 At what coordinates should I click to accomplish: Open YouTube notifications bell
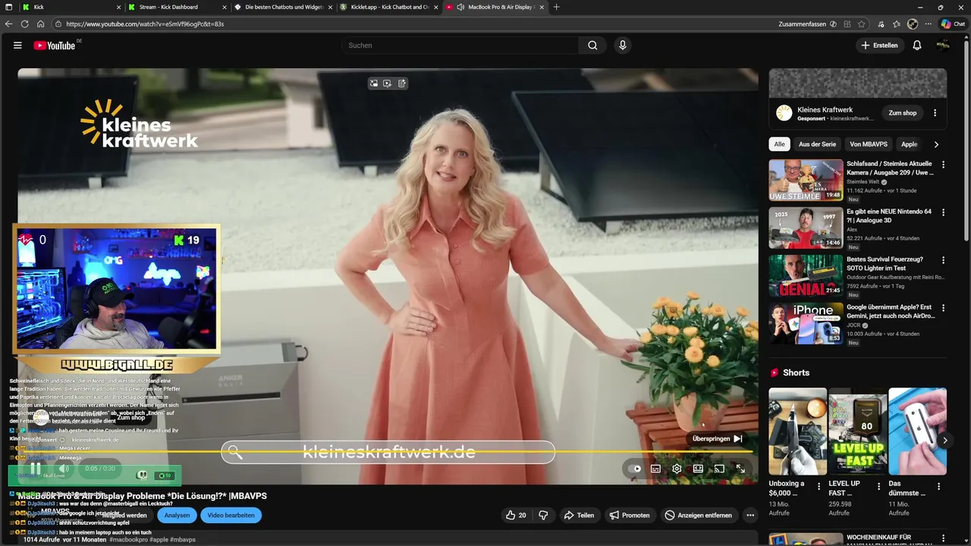917,45
